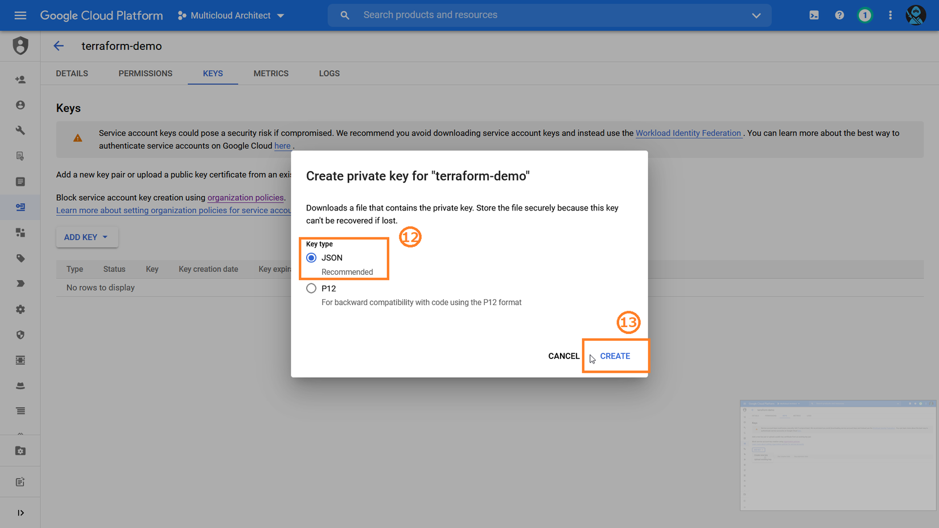
Task: Open the three-dot more options menu
Action: tap(891, 15)
